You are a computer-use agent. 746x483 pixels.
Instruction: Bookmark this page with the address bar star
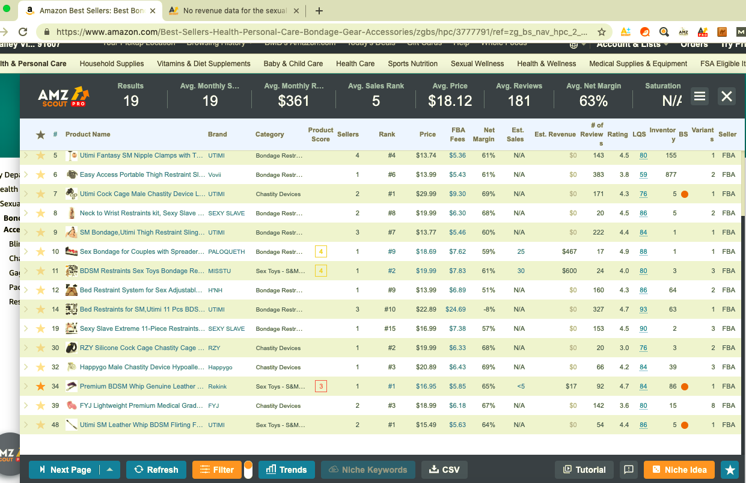tap(601, 32)
